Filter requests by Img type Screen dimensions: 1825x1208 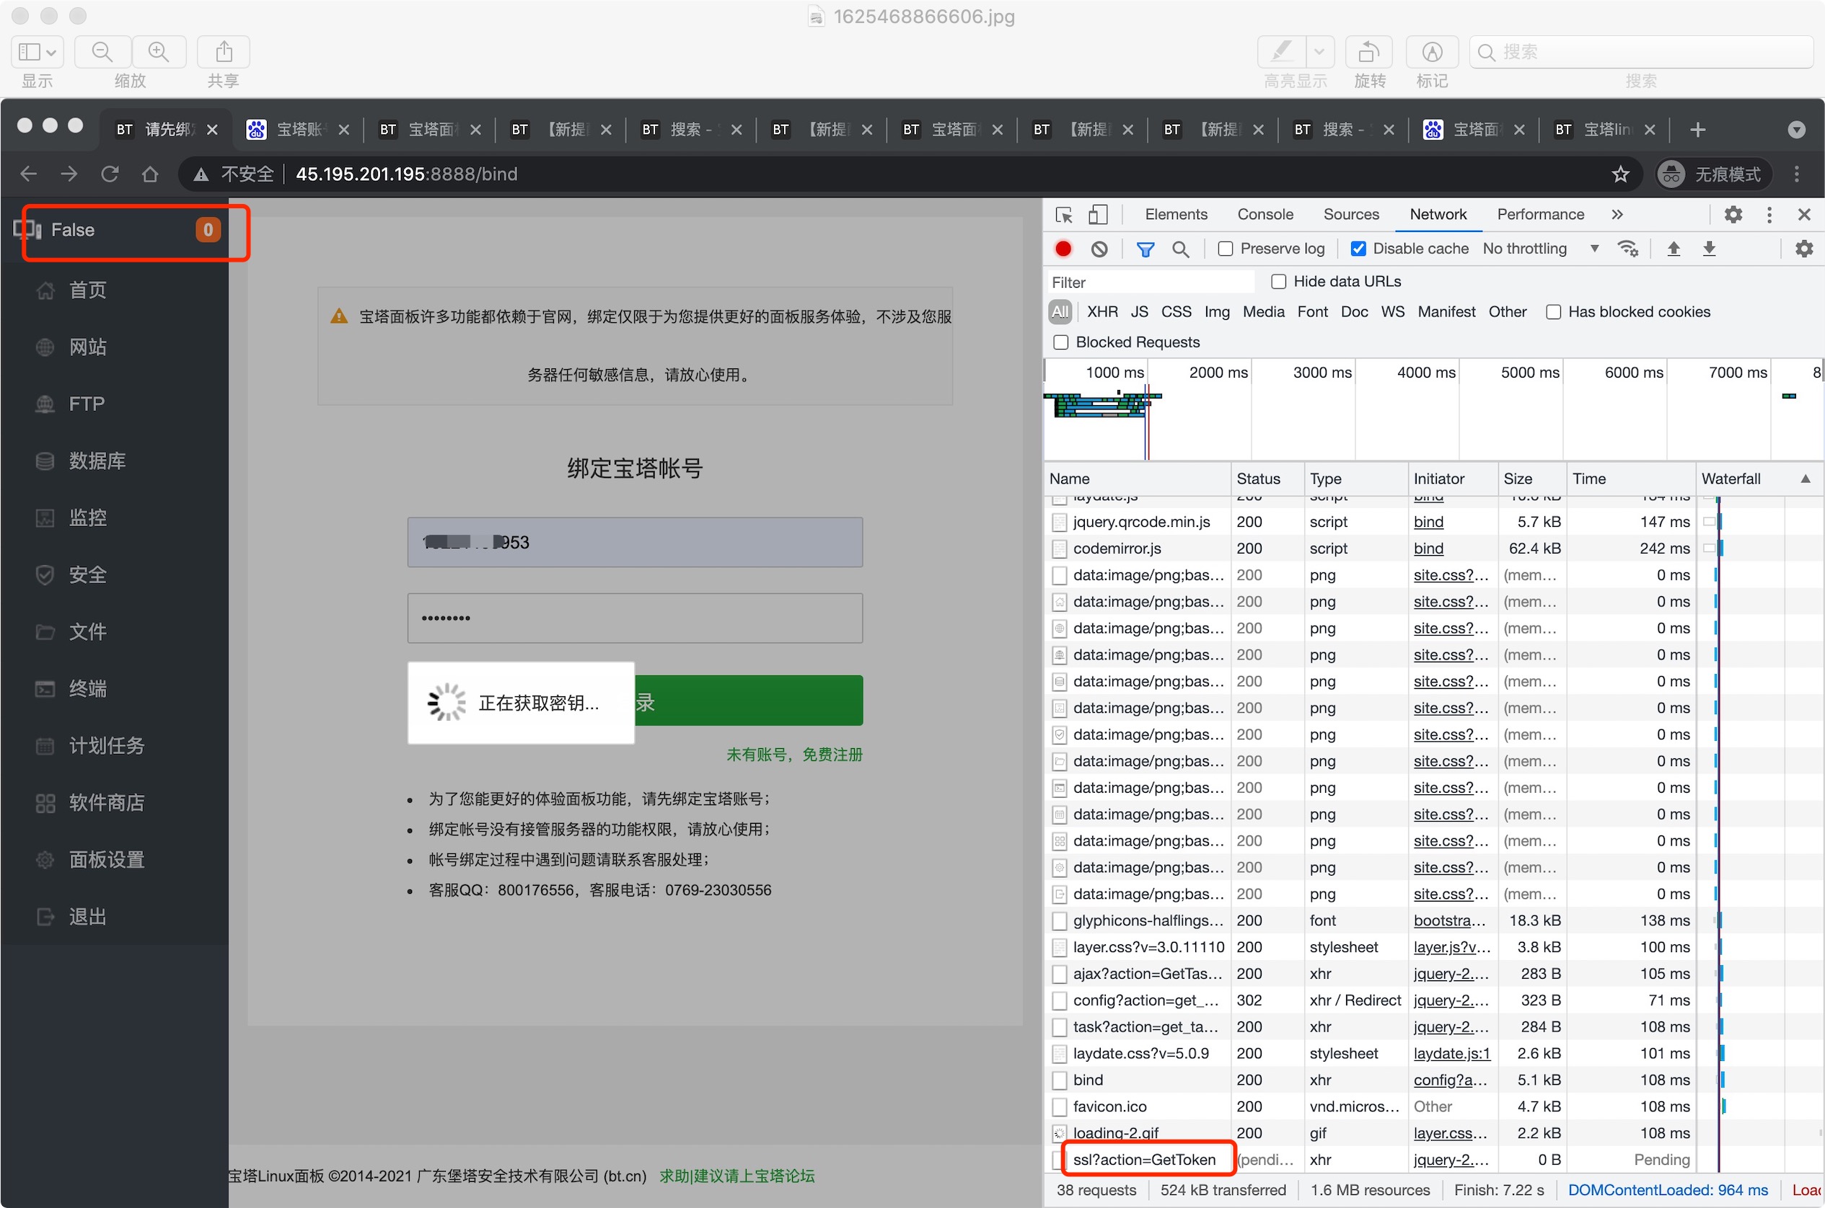(x=1217, y=312)
